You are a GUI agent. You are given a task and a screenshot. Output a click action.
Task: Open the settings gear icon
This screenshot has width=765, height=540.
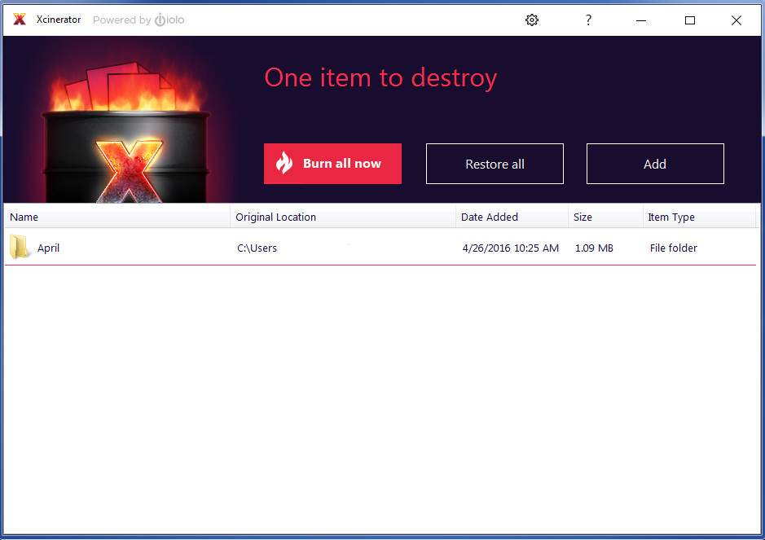[x=532, y=20]
